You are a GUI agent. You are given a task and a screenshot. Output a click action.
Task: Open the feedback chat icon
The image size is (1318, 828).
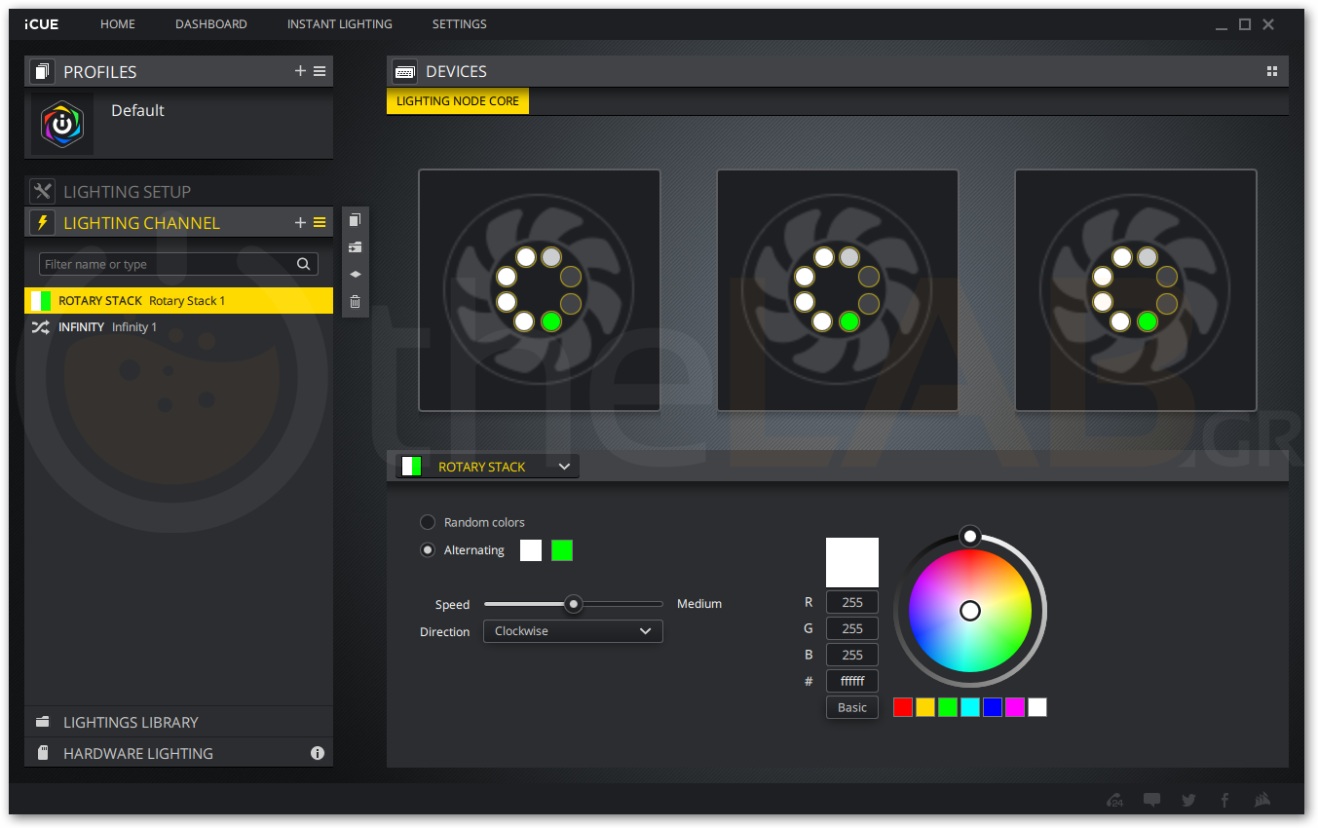click(x=1151, y=801)
